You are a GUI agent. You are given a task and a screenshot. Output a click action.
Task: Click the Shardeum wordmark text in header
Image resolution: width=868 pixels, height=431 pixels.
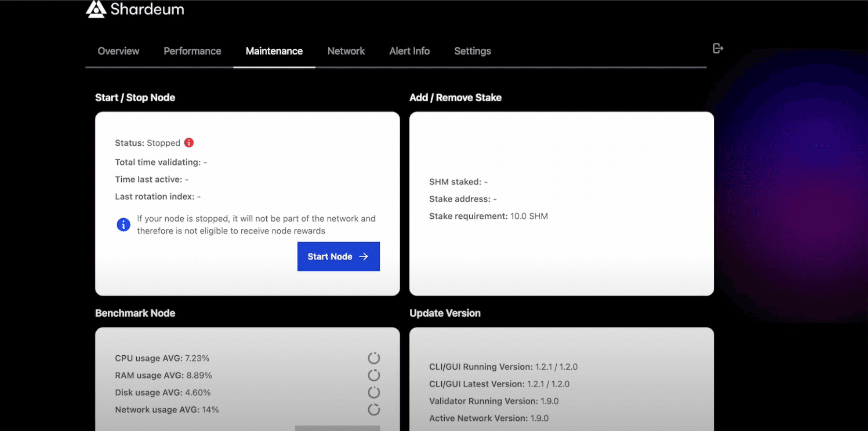tap(147, 9)
